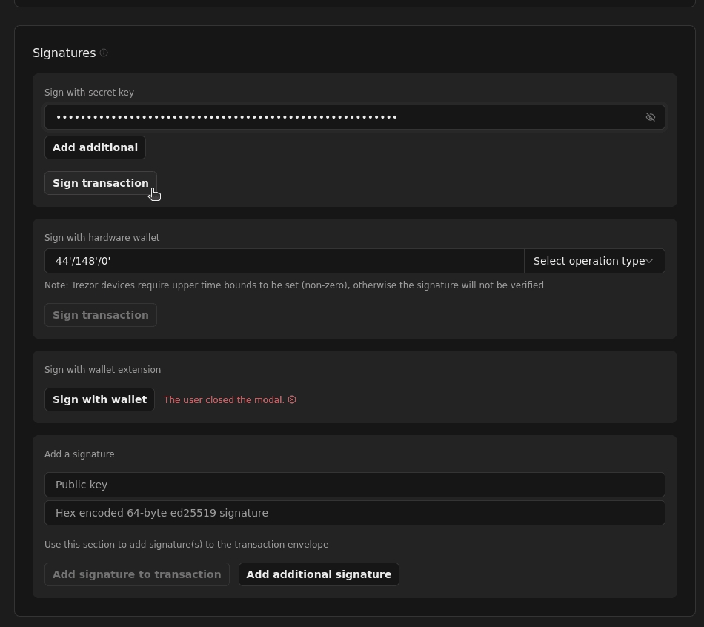Reveal the hidden secret key with eye icon
Viewport: 704px width, 627px height.
click(x=651, y=117)
